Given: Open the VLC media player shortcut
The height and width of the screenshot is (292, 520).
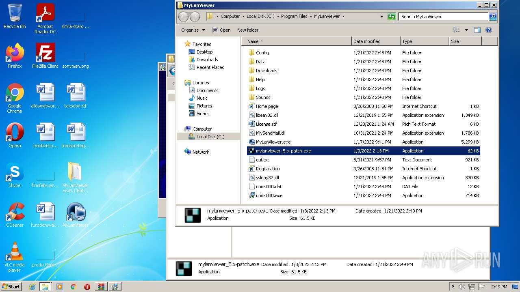Looking at the screenshot, I should coord(15,257).
